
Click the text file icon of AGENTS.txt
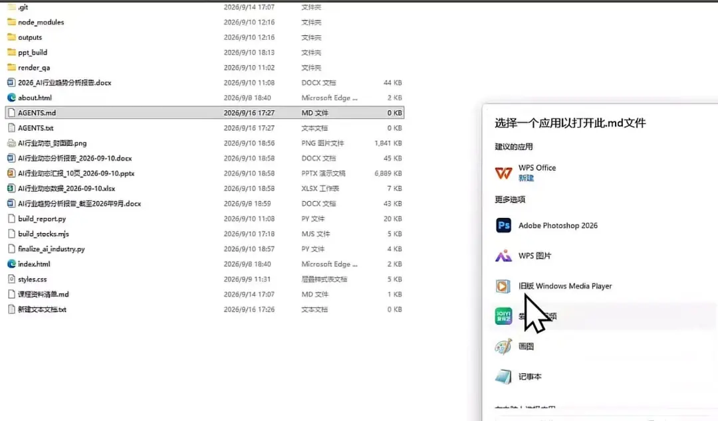(11, 127)
